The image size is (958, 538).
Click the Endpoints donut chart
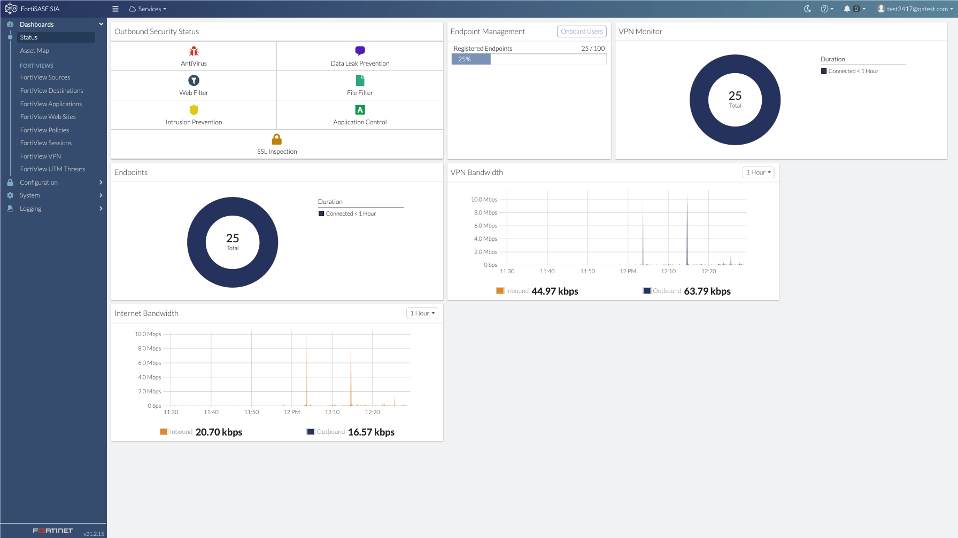(x=233, y=242)
